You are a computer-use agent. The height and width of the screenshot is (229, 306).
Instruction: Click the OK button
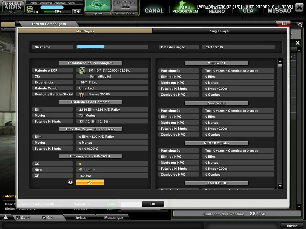pos(153,204)
